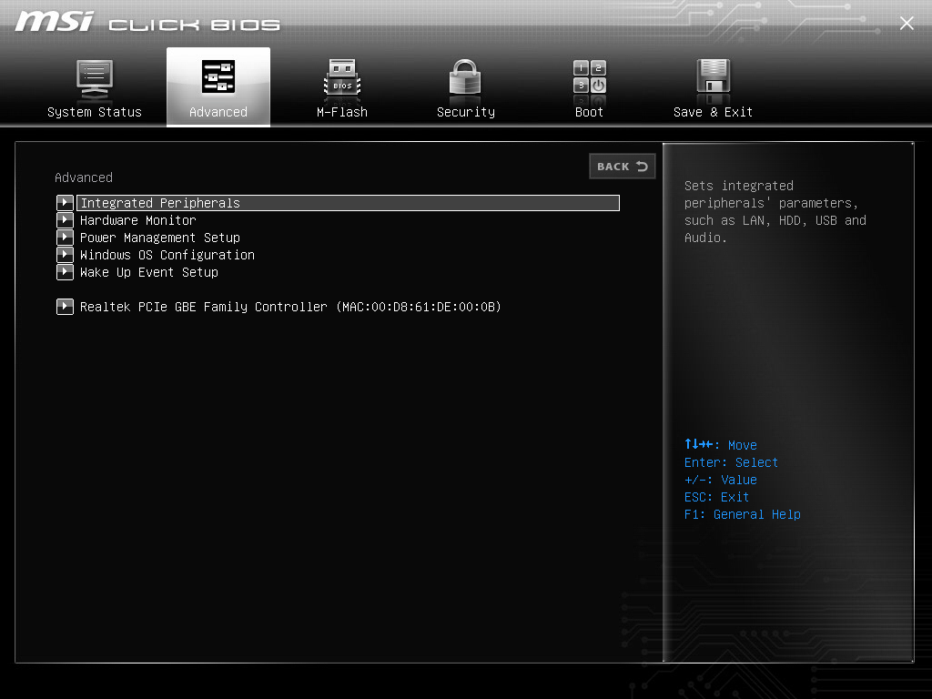Click the 'Sets integrated peripherals' parameters' help description
Viewport: 932px width, 699px height.
point(775,211)
